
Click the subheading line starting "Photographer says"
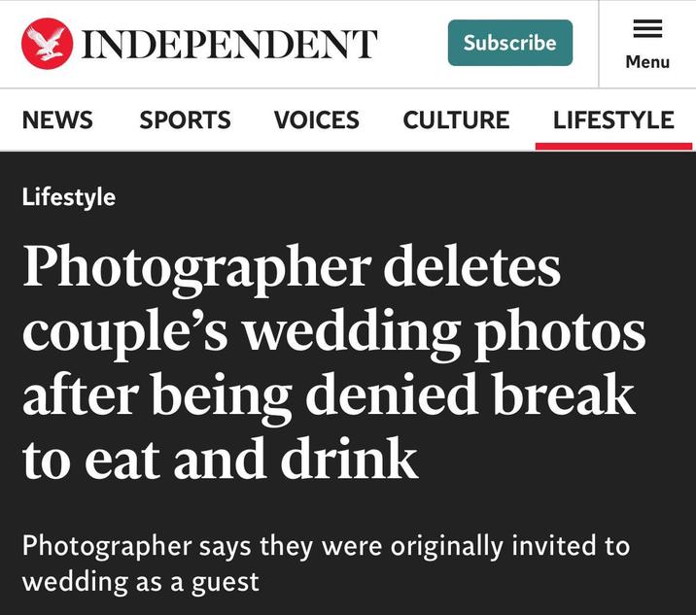pos(326,545)
